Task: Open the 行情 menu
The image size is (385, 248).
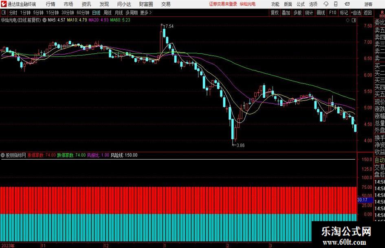Action: 51,4
